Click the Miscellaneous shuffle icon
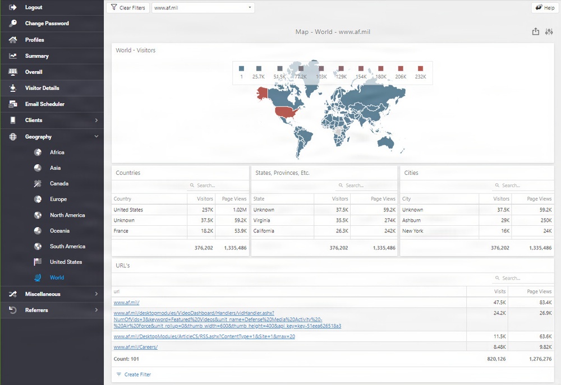The width and height of the screenshot is (561, 385). click(x=12, y=294)
